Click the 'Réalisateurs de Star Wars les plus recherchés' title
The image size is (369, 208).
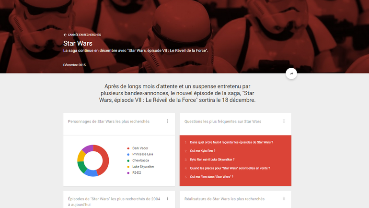click(x=224, y=199)
